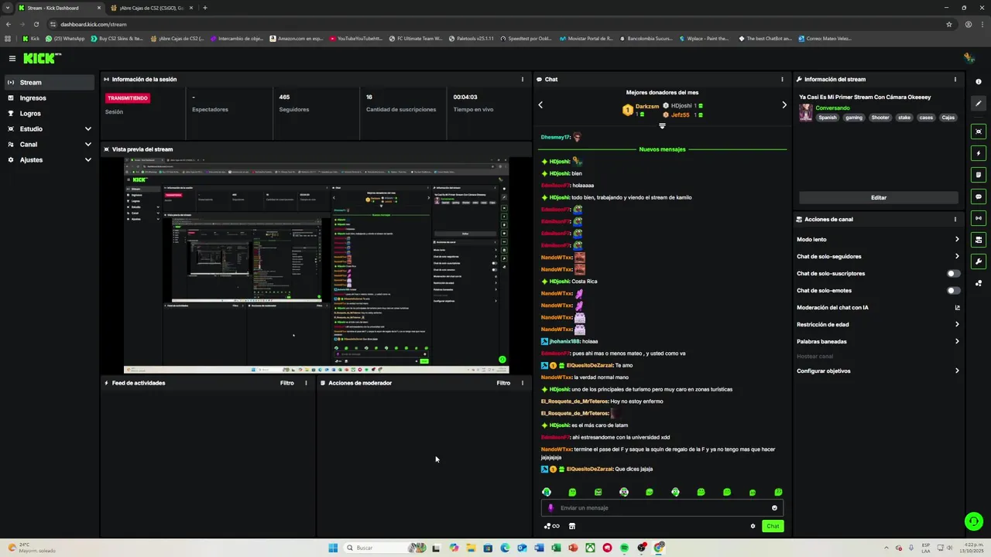
Task: Open Acciones de canal three-dot menu
Action: coord(955,219)
